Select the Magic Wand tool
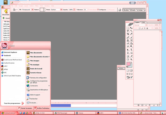The image size is (166, 115). click(131, 31)
